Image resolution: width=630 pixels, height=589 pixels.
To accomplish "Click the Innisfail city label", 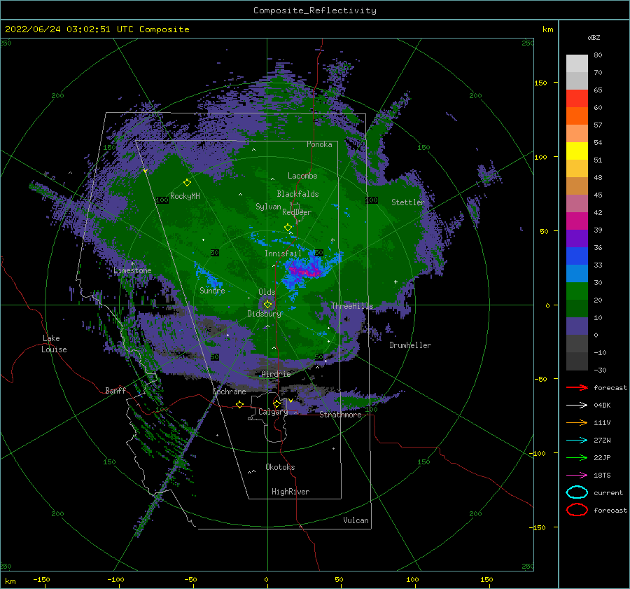I will click(x=283, y=254).
